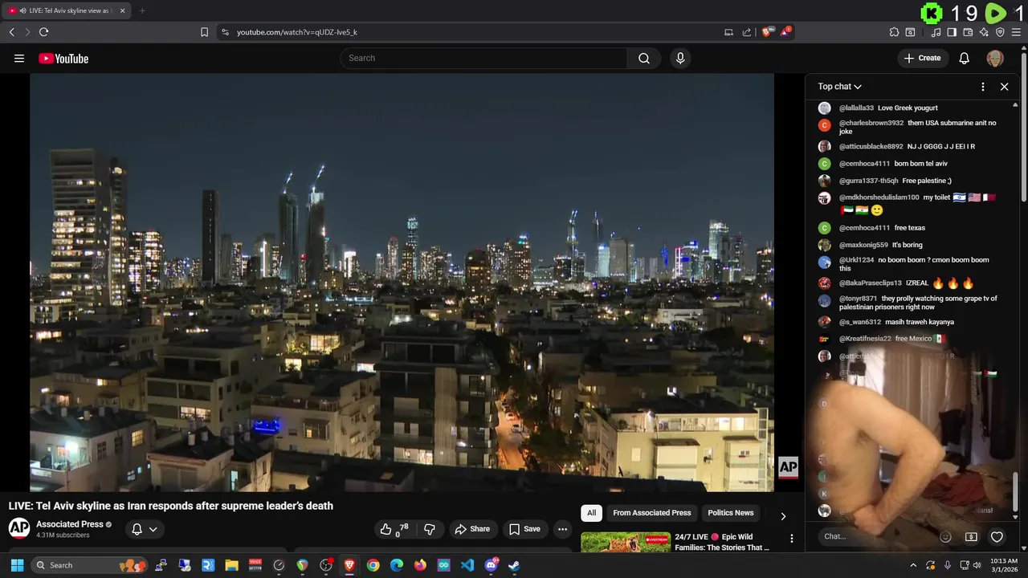Open the chat emoji picker

coord(945,536)
